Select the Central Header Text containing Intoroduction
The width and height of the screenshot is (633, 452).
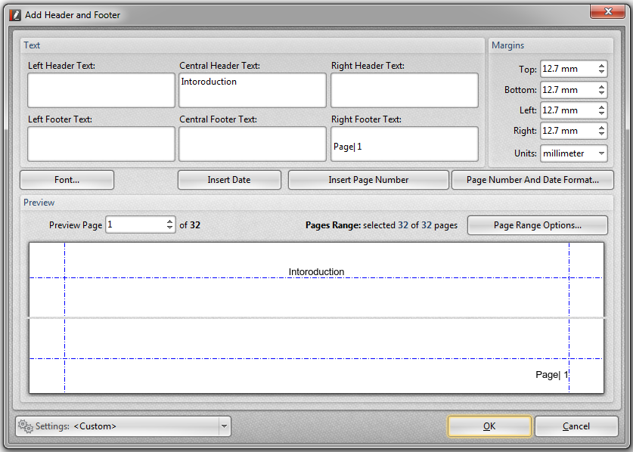click(252, 90)
